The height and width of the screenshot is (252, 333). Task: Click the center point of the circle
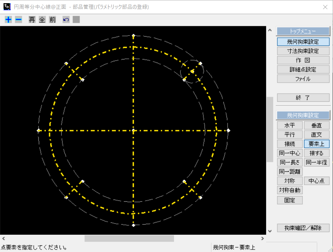coord(133,131)
